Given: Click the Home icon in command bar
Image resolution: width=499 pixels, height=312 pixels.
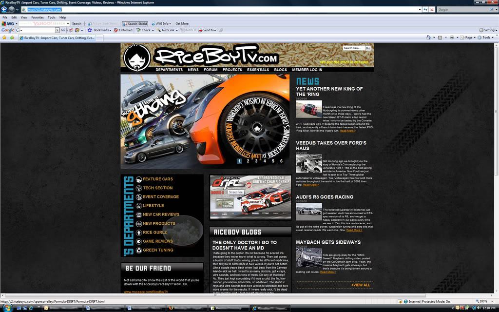Looking at the screenshot, I should pos(429,38).
